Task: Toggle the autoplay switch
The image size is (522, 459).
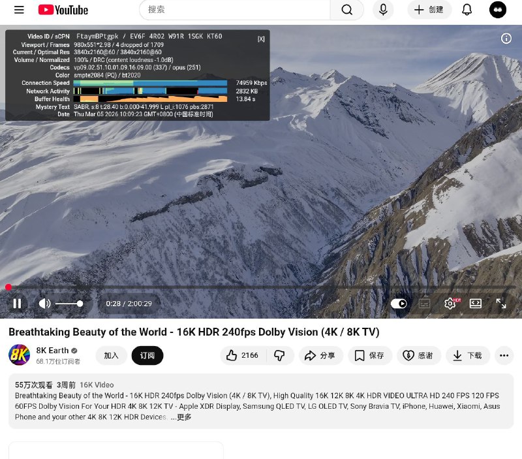Action: (x=399, y=304)
